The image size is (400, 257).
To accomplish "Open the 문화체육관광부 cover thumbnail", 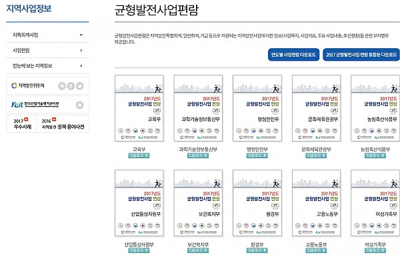I will point(316,108).
